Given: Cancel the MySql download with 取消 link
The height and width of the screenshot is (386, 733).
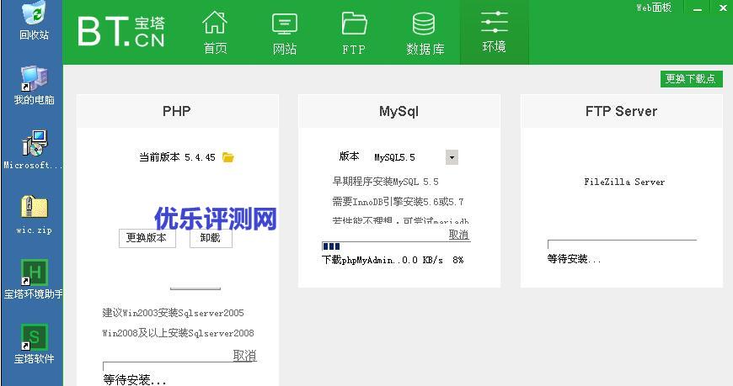Looking at the screenshot, I should pos(458,235).
